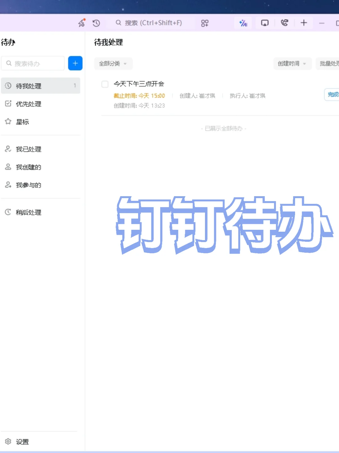Open the 全部分类 category dropdown

pos(113,63)
